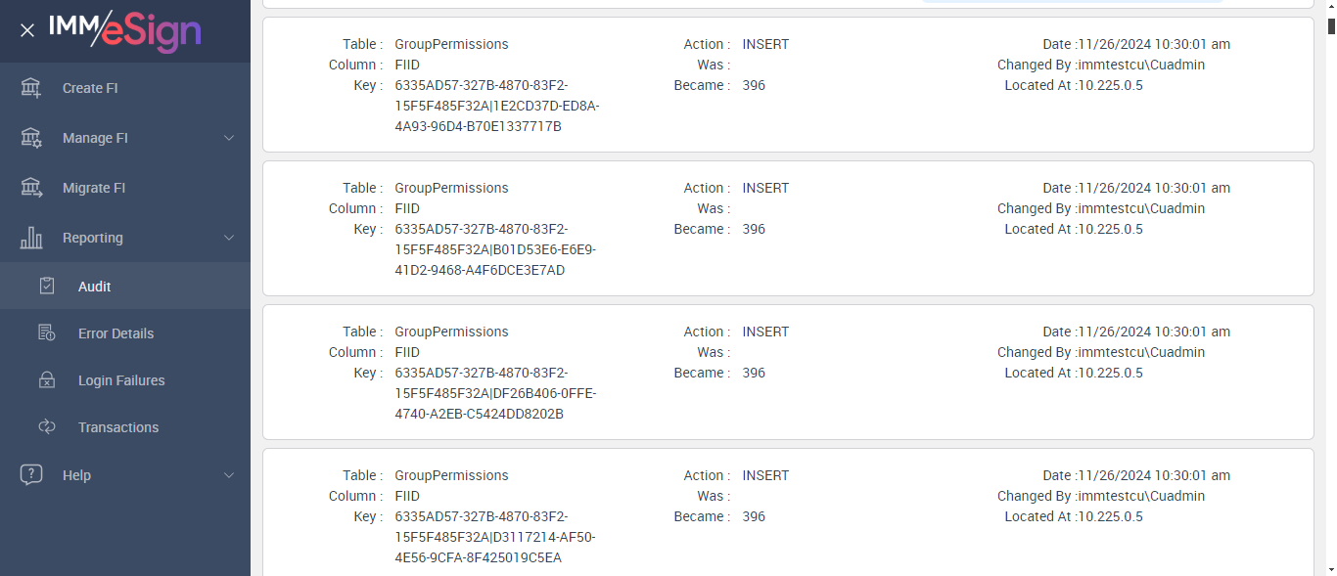Click the Error Details icon
1337x576 pixels.
pyautogui.click(x=47, y=333)
